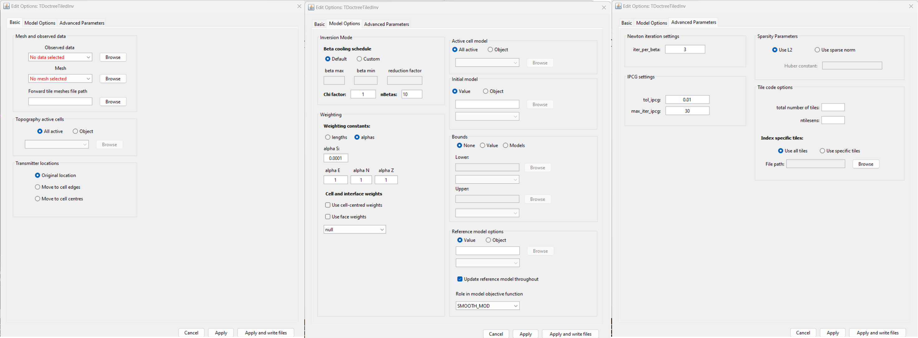Click the alpha Z input field

coord(386,180)
